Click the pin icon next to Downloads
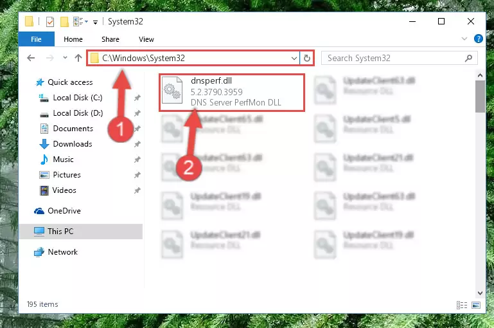Screen dimensions: 494x328 pos(137,144)
